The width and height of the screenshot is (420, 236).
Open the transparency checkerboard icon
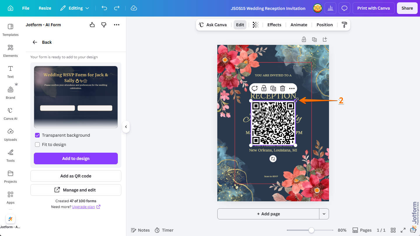[x=256, y=25]
